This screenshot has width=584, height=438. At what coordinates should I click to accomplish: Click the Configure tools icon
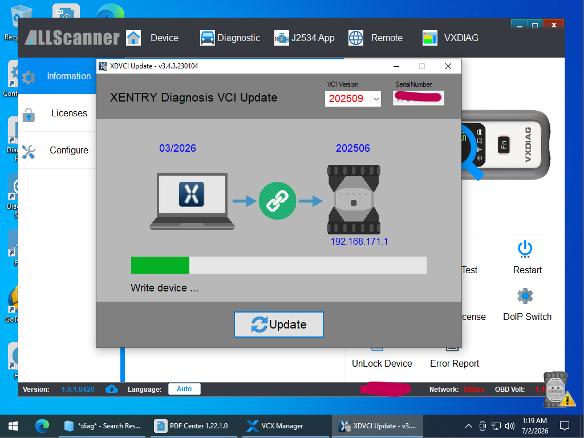(x=29, y=152)
